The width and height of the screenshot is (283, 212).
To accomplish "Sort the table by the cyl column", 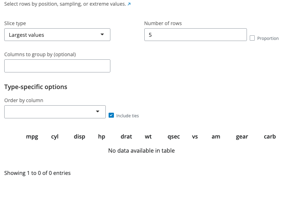I will (54, 136).
